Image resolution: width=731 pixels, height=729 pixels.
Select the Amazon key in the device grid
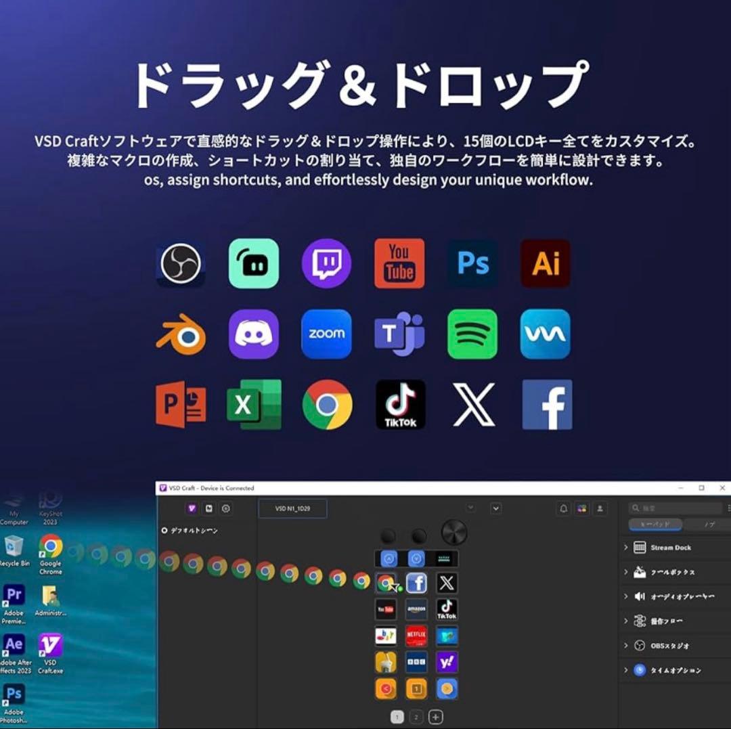coord(416,609)
